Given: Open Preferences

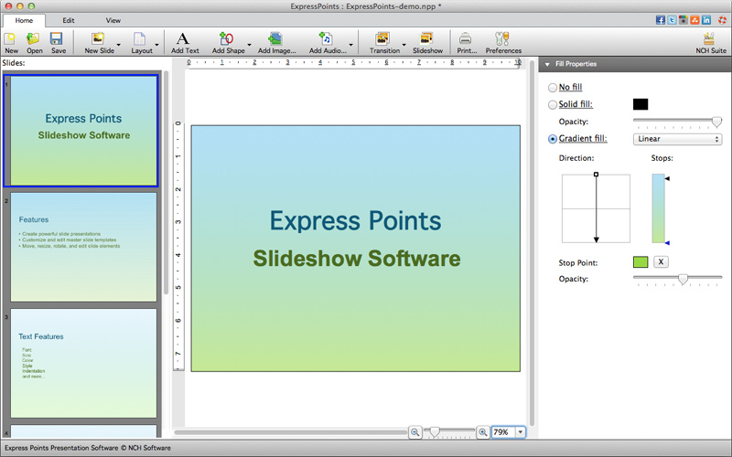Looking at the screenshot, I should coord(502,42).
